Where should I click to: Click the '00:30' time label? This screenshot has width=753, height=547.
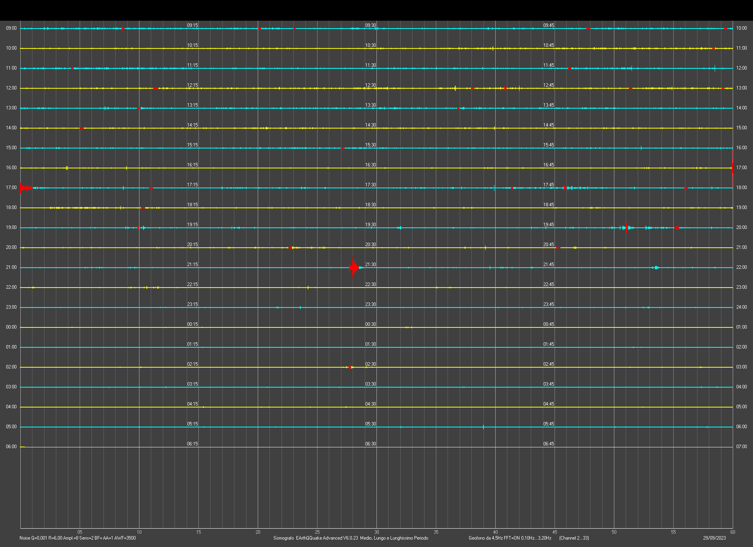click(371, 324)
